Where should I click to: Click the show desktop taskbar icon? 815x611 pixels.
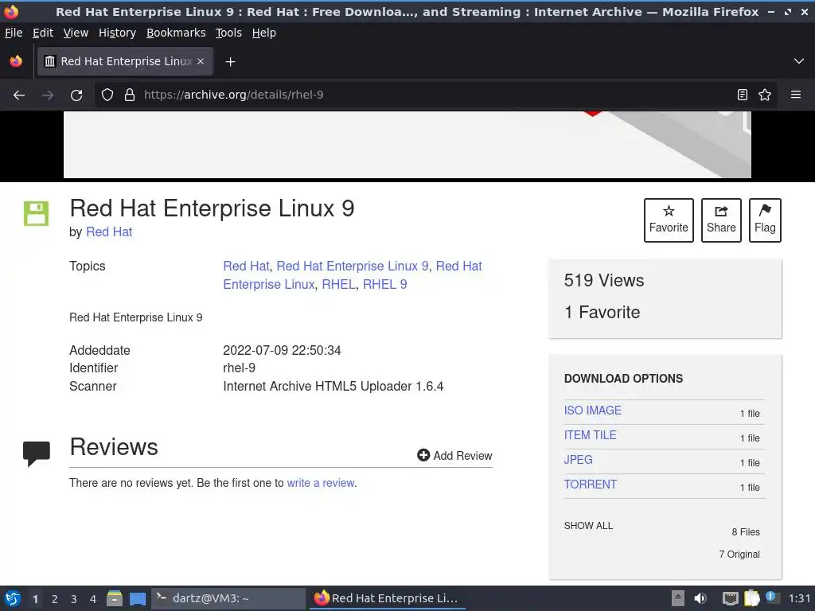(138, 599)
